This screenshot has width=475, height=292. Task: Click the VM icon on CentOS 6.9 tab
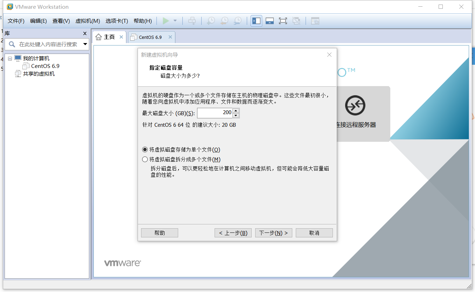[134, 37]
